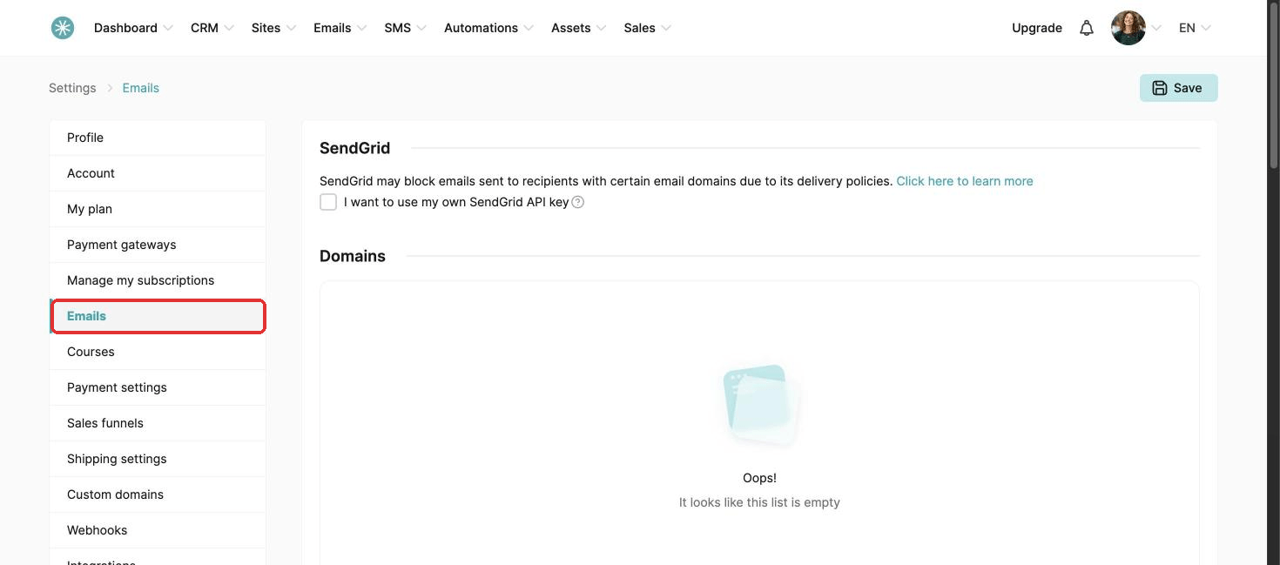Click the page vertical scrollbar
This screenshot has width=1280, height=565.
pos(1273,84)
